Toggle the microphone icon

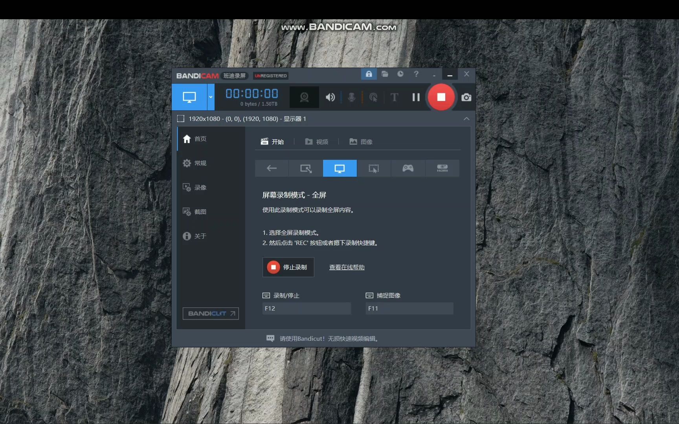(352, 97)
